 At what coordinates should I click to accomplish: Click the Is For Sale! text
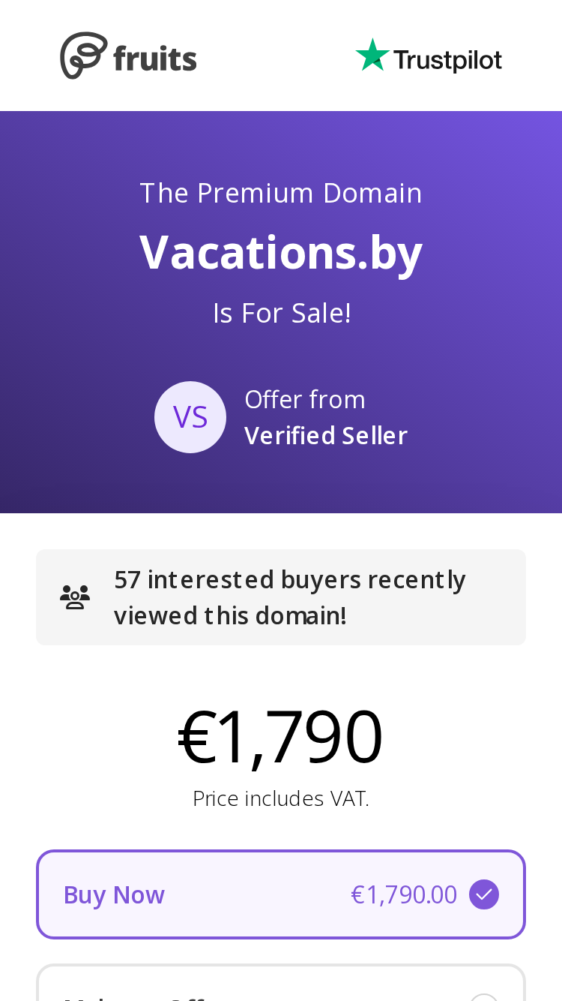(282, 313)
